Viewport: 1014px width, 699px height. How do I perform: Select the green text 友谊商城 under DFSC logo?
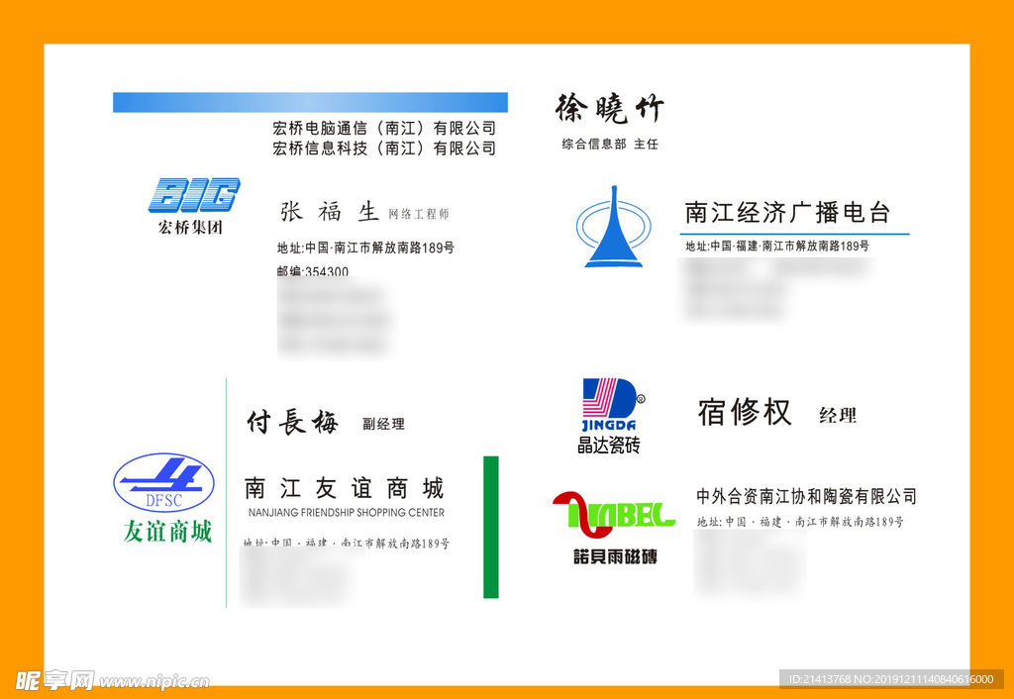[167, 532]
